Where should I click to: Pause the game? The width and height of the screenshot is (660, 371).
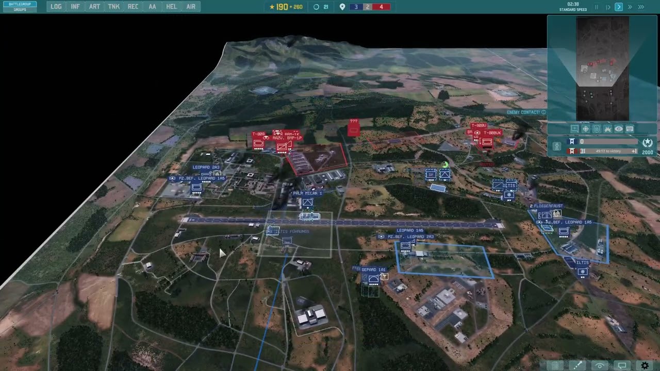pos(597,7)
